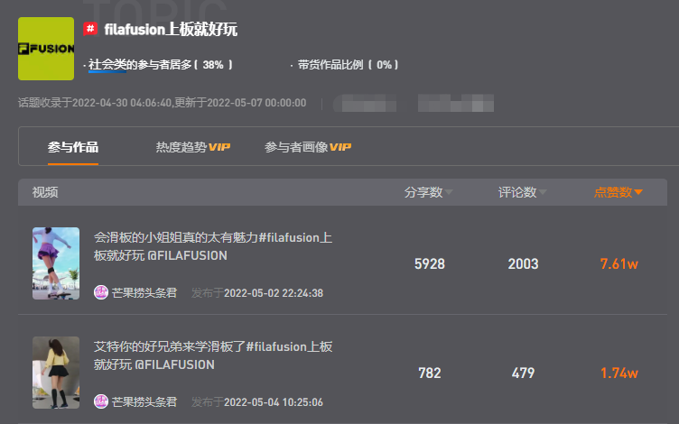The image size is (679, 424).
Task: Click the underlined 社会类 category text
Action: click(107, 64)
